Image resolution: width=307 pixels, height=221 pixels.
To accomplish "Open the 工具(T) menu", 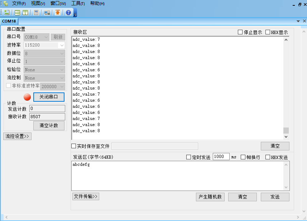I will [x=78, y=4].
